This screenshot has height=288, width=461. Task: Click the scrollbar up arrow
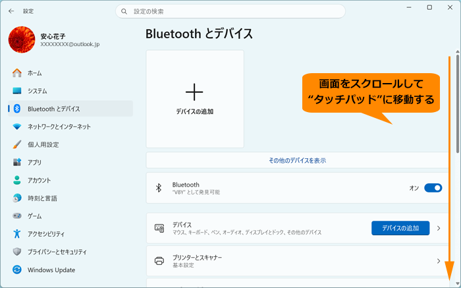(458, 51)
